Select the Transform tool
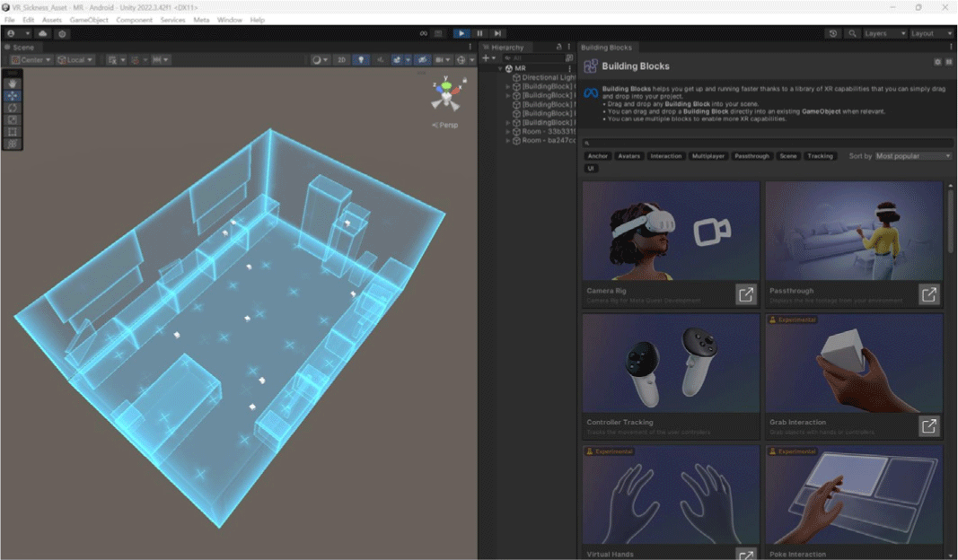Viewport: 958px width, 560px height. 13,144
